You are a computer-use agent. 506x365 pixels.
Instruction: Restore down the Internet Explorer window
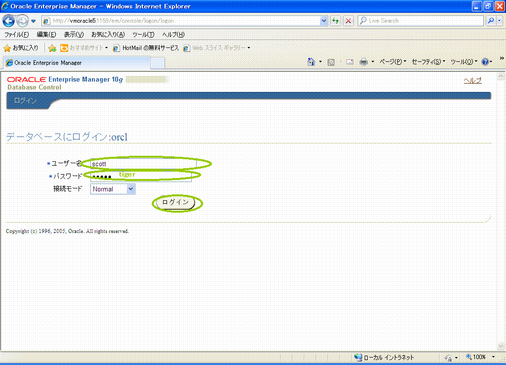tap(488, 6)
